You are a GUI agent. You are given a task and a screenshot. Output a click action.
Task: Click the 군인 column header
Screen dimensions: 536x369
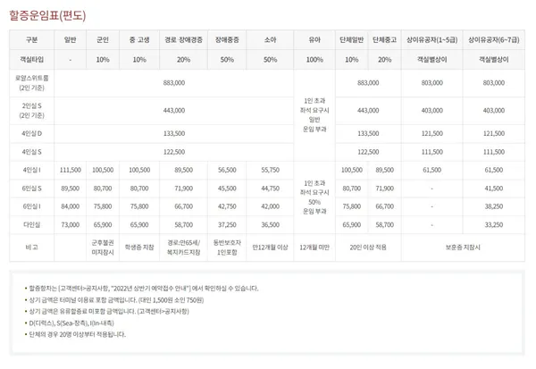point(103,39)
